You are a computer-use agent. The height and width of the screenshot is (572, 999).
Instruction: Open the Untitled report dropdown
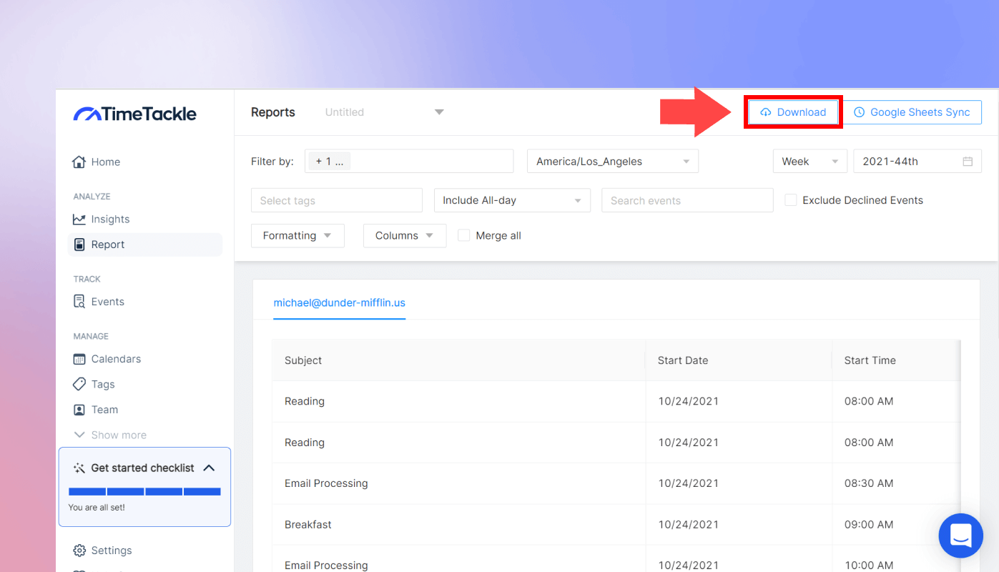coord(384,112)
